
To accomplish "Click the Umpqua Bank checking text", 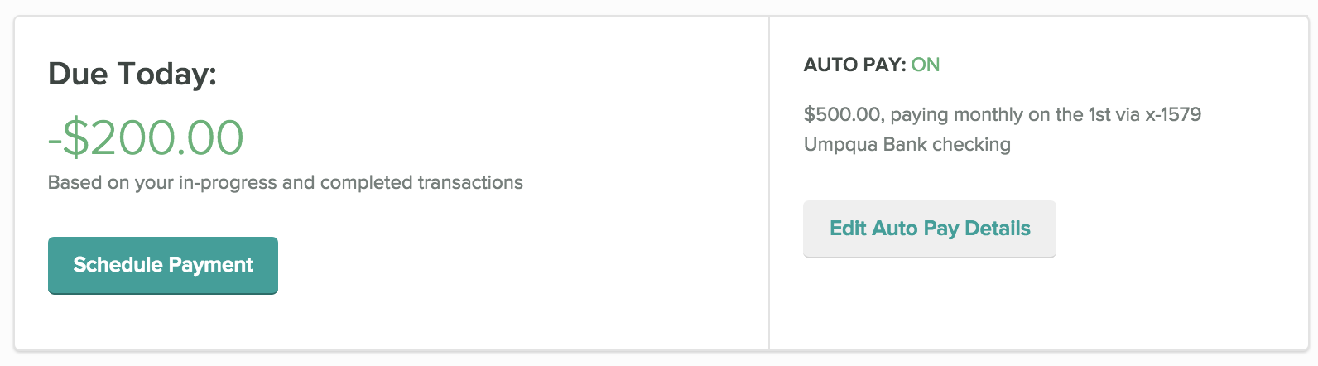I will click(x=907, y=144).
